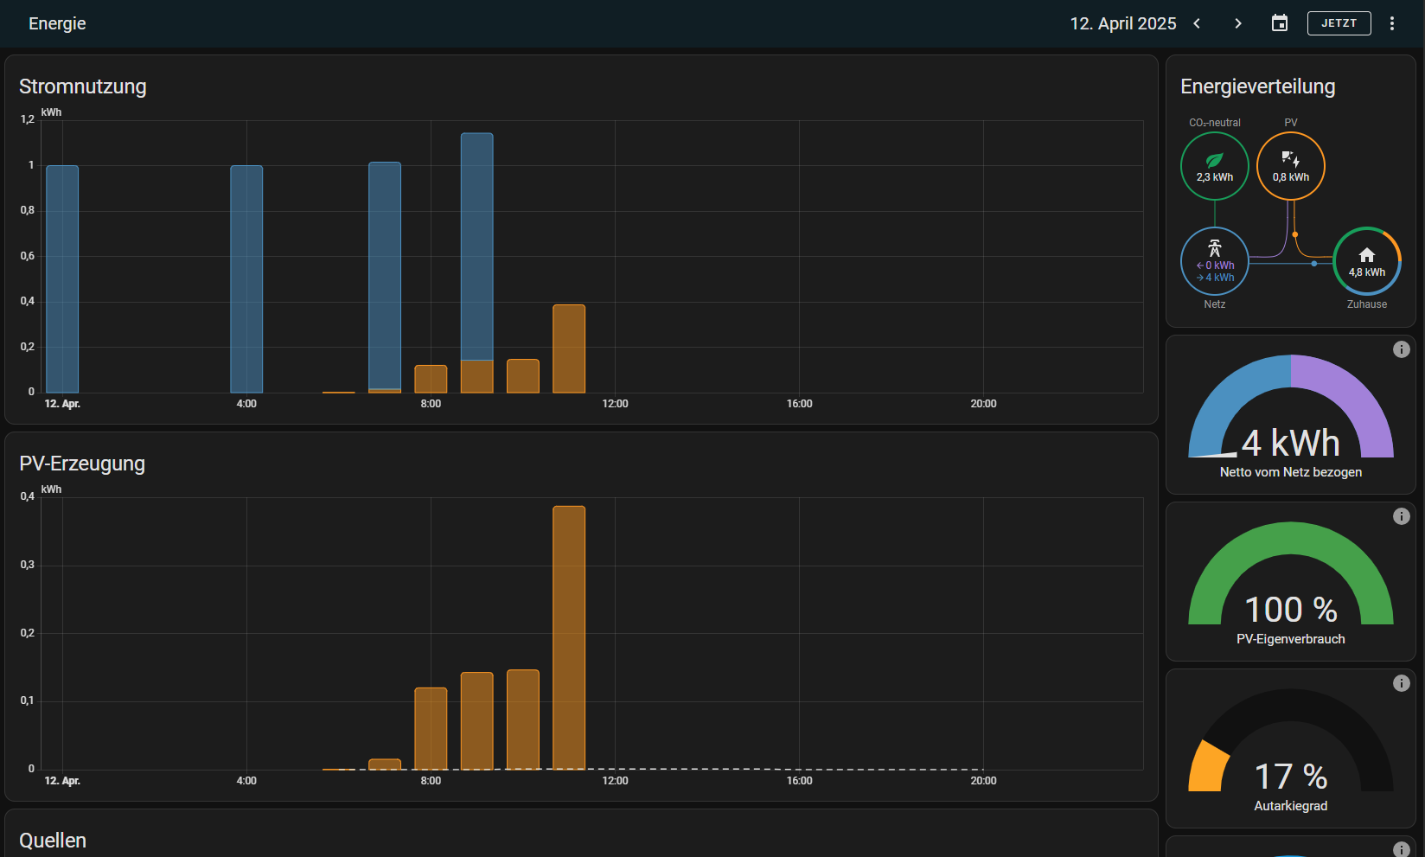Open the calendar date picker icon
This screenshot has height=857, width=1425.
1280,23
